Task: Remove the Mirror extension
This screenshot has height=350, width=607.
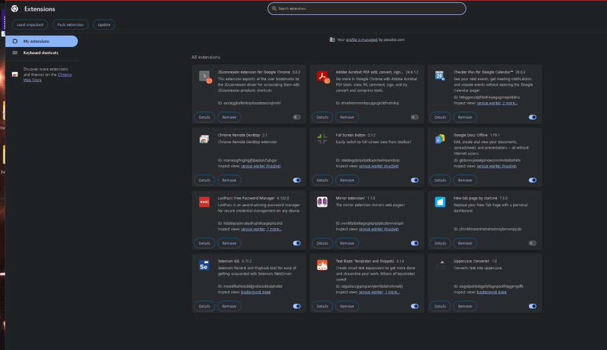Action: click(x=347, y=244)
